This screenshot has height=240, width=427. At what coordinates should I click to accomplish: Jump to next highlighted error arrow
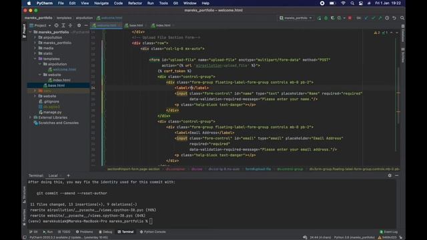397,33
